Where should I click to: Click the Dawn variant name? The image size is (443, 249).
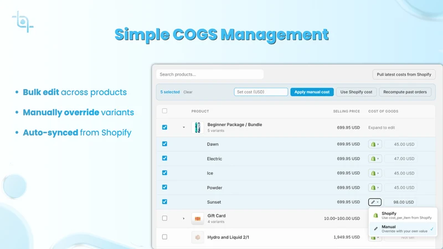point(213,144)
